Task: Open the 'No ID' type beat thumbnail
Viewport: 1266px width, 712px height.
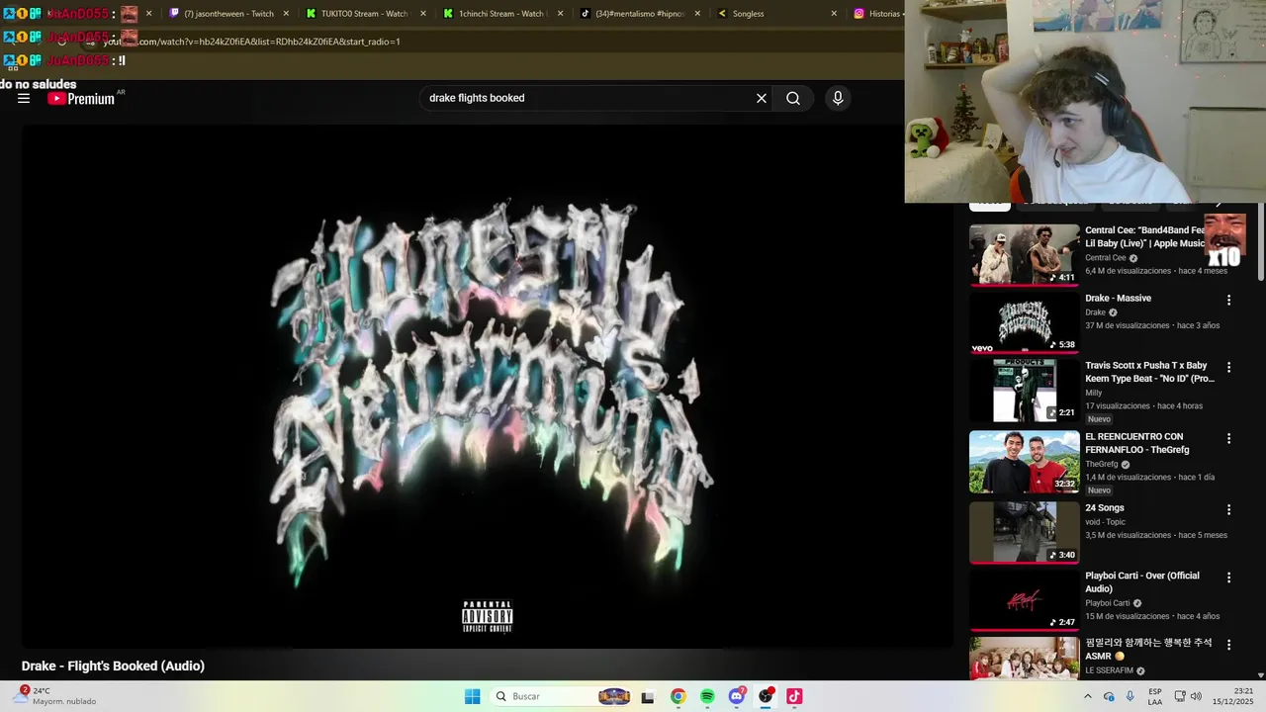Action: 1025,390
